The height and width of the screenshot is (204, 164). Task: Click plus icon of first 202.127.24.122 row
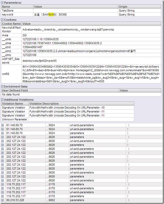pyautogui.click(x=3, y=137)
